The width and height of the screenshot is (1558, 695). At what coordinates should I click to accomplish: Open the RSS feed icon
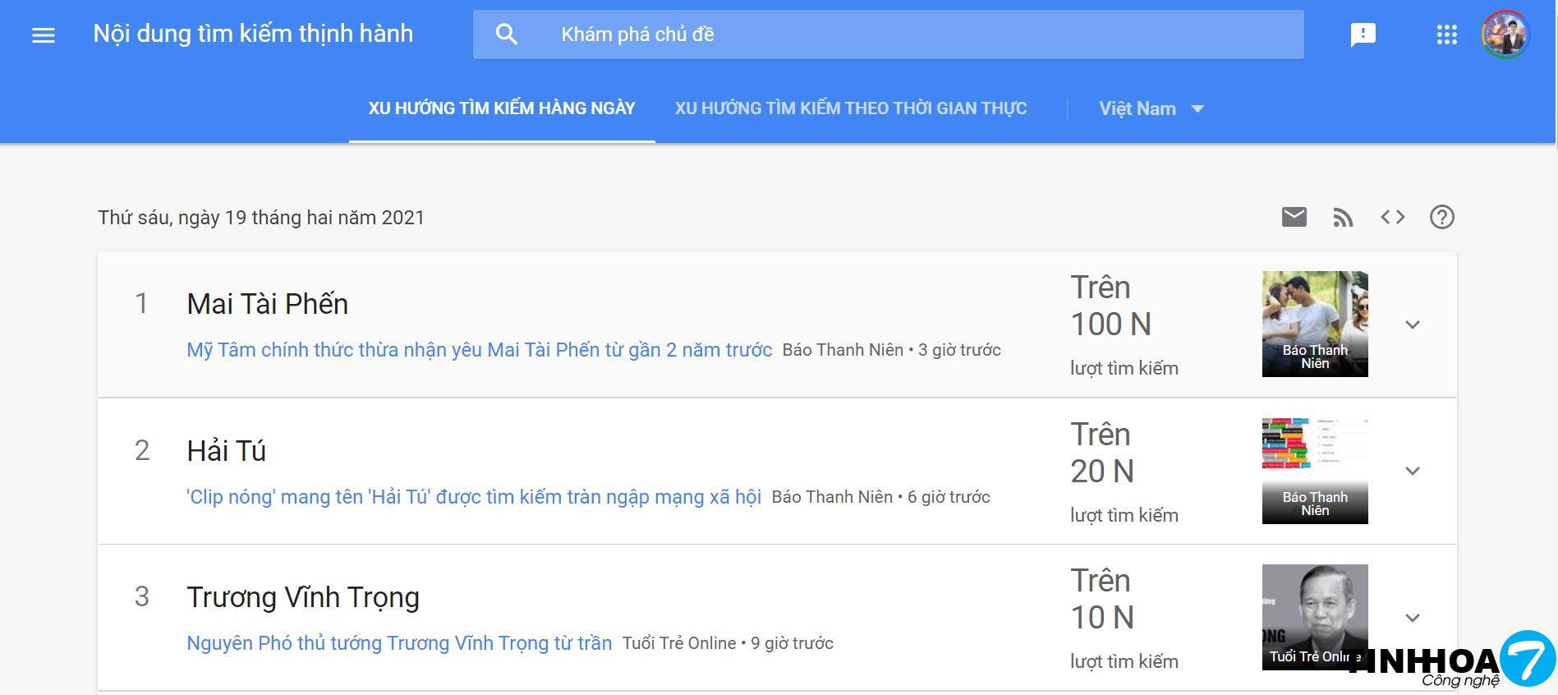(x=1343, y=217)
